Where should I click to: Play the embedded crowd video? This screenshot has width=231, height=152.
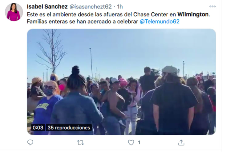121,82
